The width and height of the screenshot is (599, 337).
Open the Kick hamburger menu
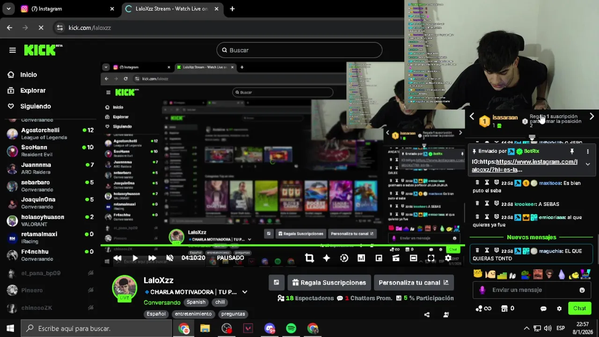coord(13,50)
